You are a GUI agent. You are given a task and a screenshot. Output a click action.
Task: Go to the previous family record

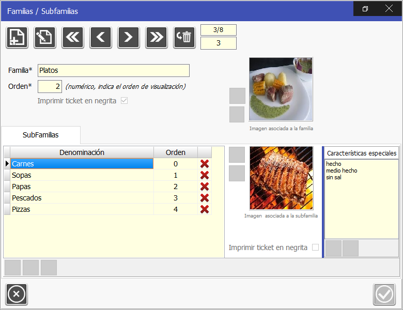coord(101,38)
